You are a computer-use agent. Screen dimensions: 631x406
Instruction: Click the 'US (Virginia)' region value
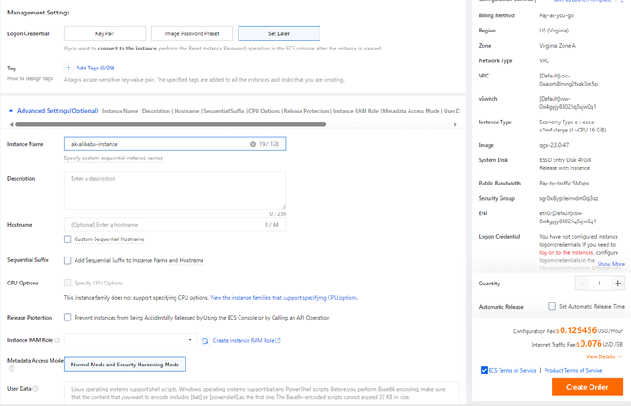[554, 31]
